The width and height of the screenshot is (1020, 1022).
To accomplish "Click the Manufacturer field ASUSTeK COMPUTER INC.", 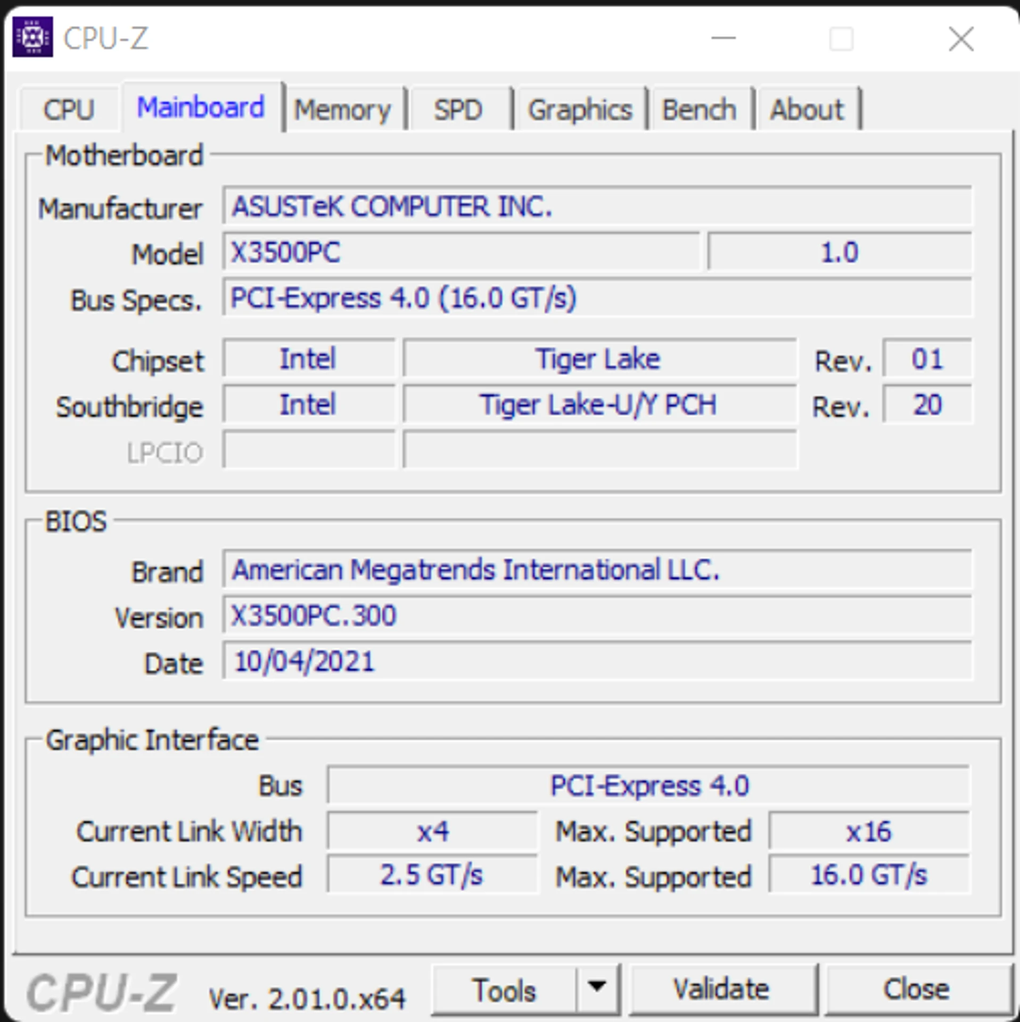I will click(597, 206).
